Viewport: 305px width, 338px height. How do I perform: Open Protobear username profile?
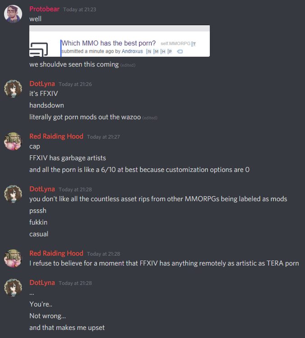(44, 9)
